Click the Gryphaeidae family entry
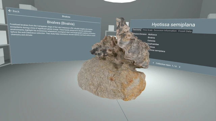 [153, 44]
